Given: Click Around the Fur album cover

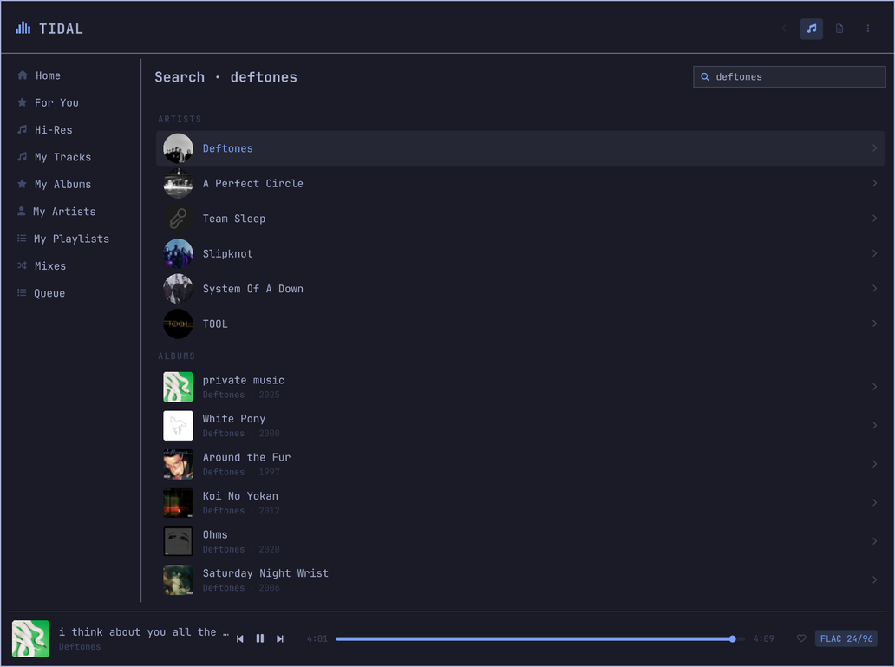Looking at the screenshot, I should (x=178, y=464).
